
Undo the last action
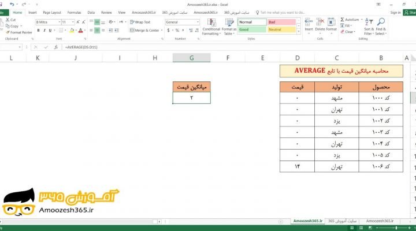(12, 4)
